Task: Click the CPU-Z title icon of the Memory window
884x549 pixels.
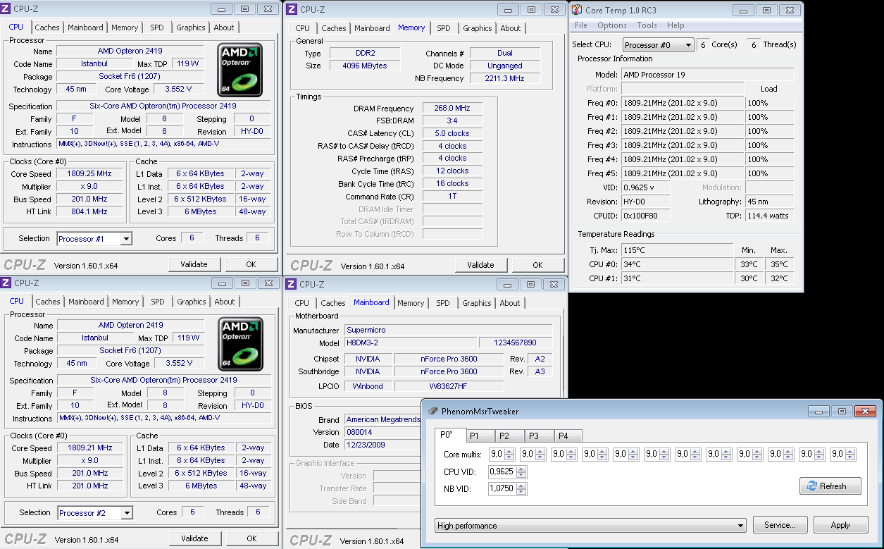Action: click(292, 9)
